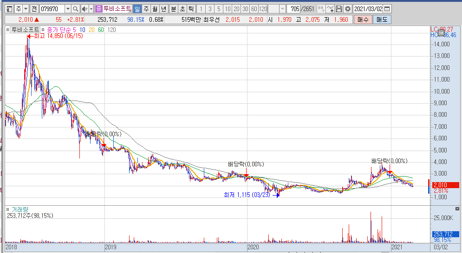Click the candlestick compare chart icon
The width and height of the screenshot is (462, 253).
click(321, 9)
